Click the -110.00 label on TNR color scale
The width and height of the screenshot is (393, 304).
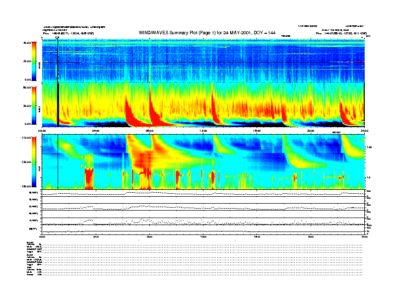26,138
